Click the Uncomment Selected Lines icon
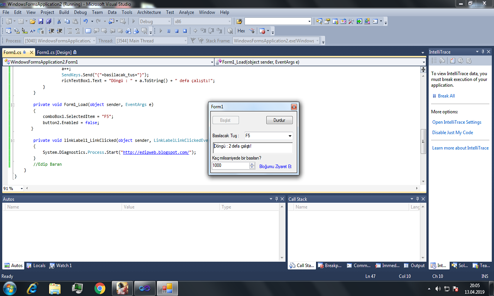Screen dimensions: 494x296 tap(78, 31)
